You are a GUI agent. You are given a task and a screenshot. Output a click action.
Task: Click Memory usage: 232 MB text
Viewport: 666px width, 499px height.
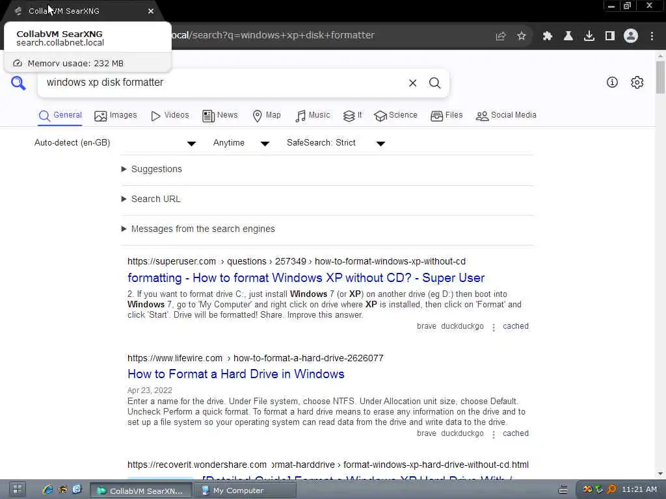pos(75,64)
